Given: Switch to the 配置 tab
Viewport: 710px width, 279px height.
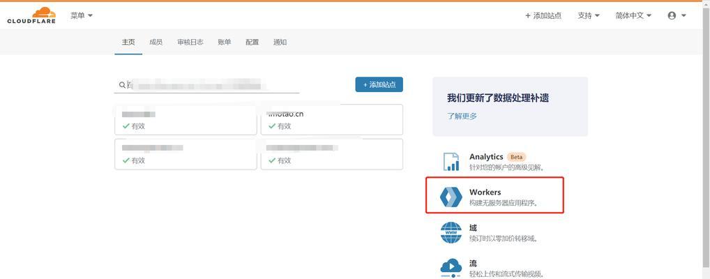Looking at the screenshot, I should click(252, 42).
